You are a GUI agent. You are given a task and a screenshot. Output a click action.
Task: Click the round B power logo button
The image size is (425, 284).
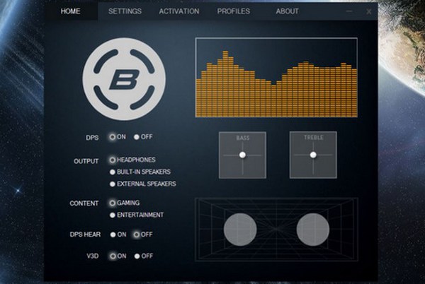coord(124,79)
